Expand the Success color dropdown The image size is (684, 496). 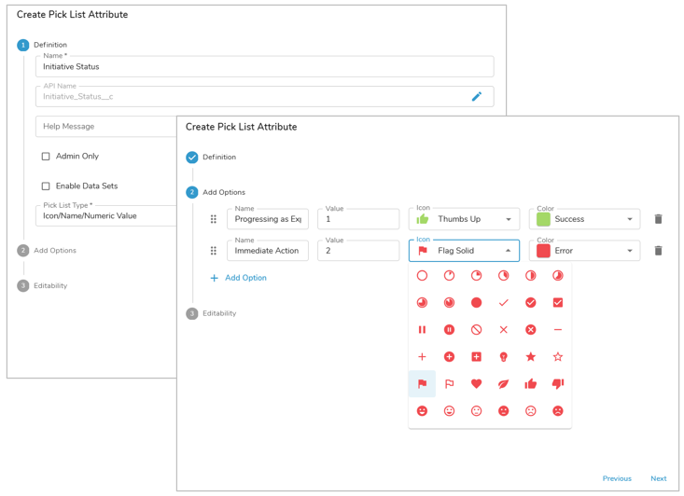(x=630, y=220)
